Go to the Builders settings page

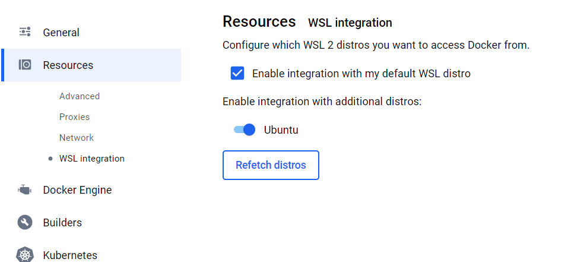pyautogui.click(x=62, y=223)
